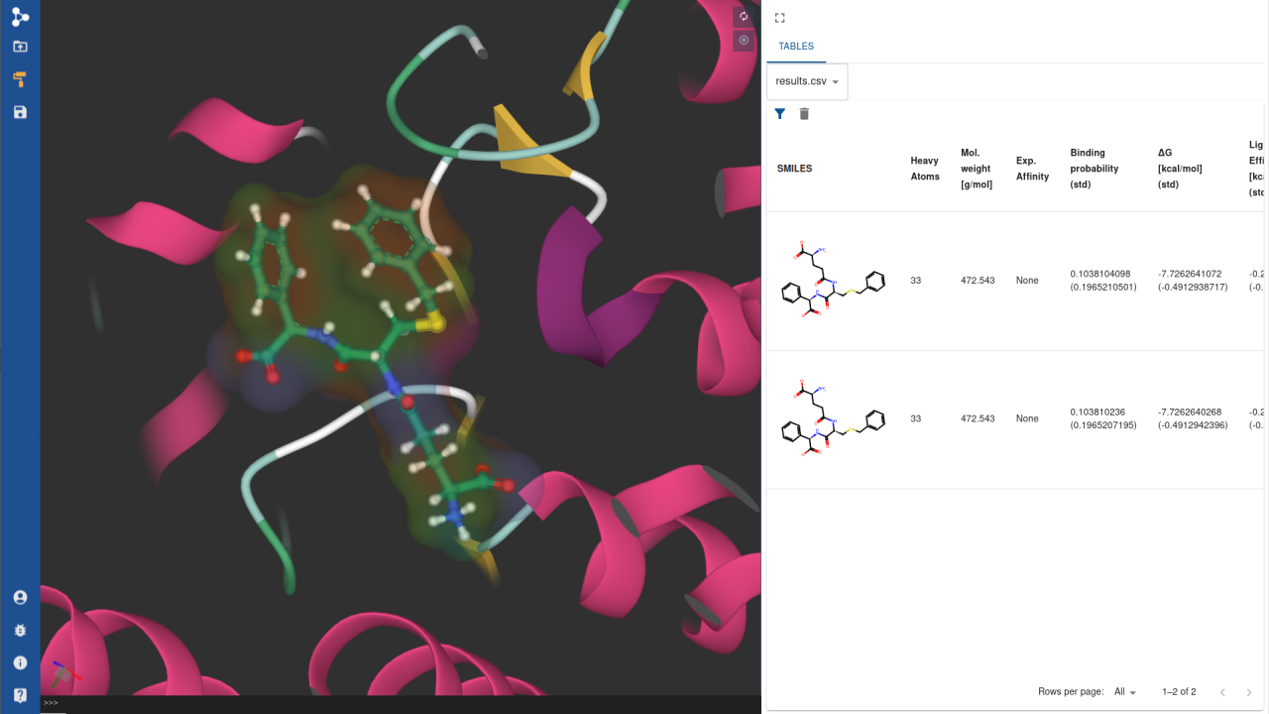The width and height of the screenshot is (1269, 714).
Task: Open the question mark help icon
Action: pyautogui.click(x=20, y=695)
